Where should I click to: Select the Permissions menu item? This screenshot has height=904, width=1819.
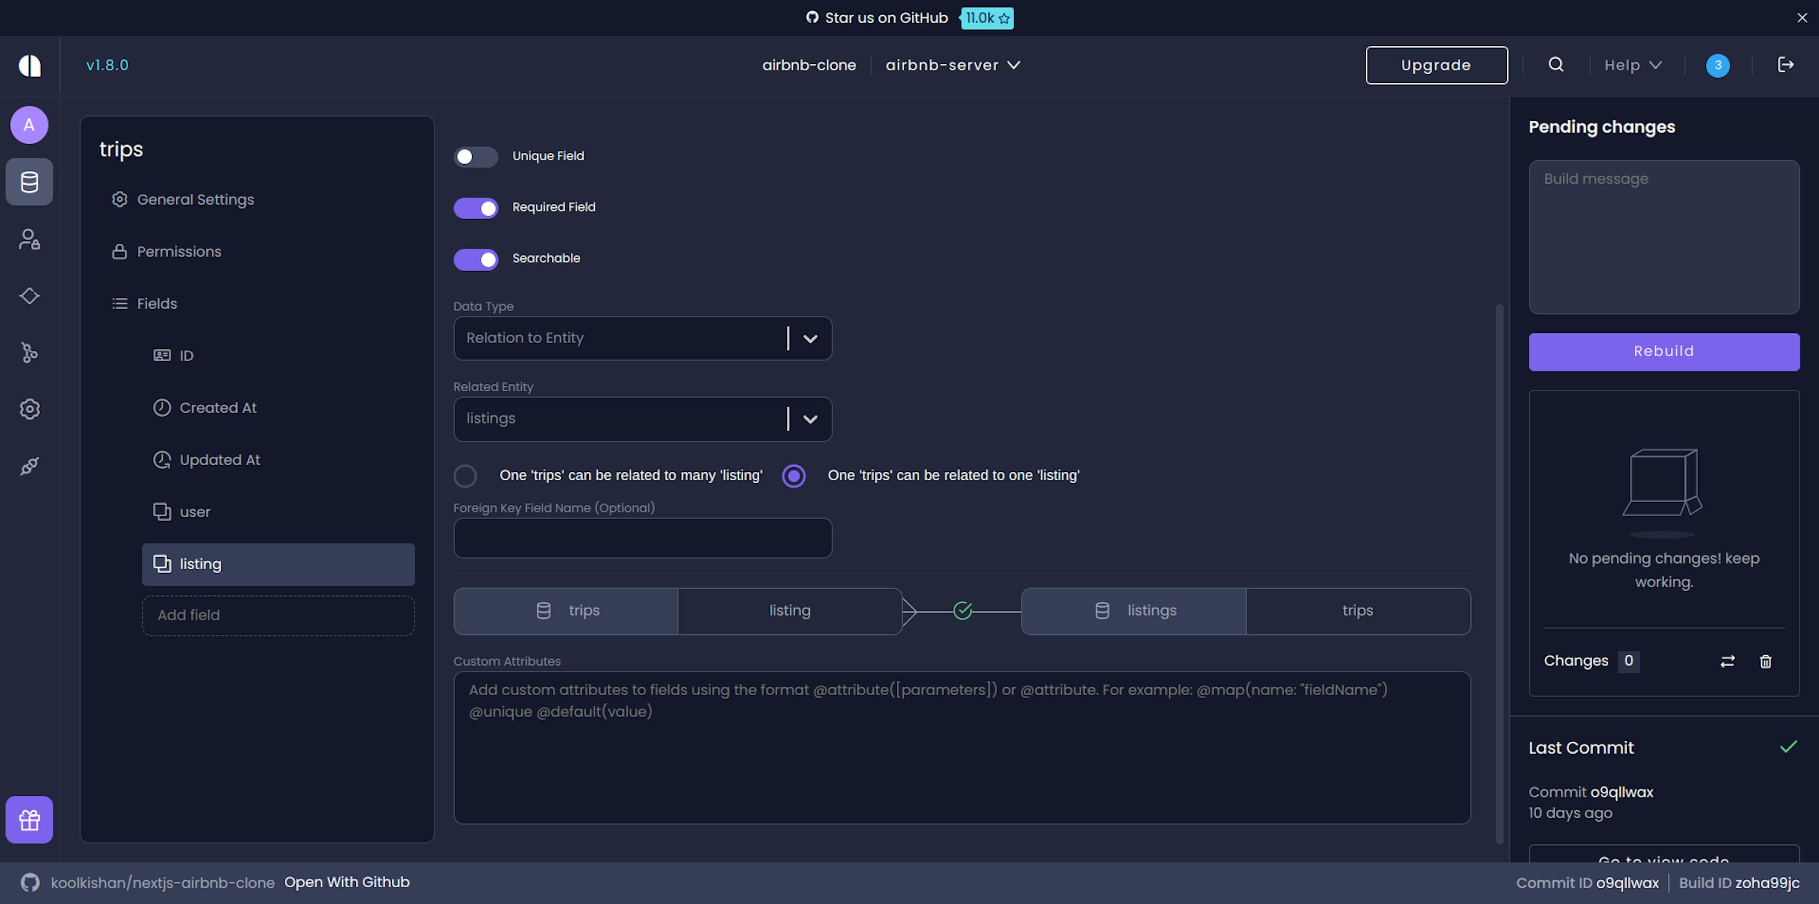179,252
